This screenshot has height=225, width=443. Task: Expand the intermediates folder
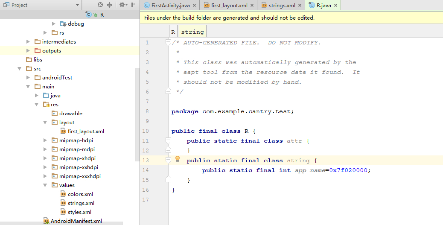(x=28, y=42)
